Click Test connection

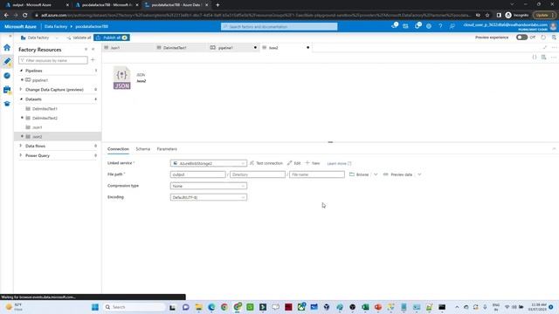pos(266,163)
